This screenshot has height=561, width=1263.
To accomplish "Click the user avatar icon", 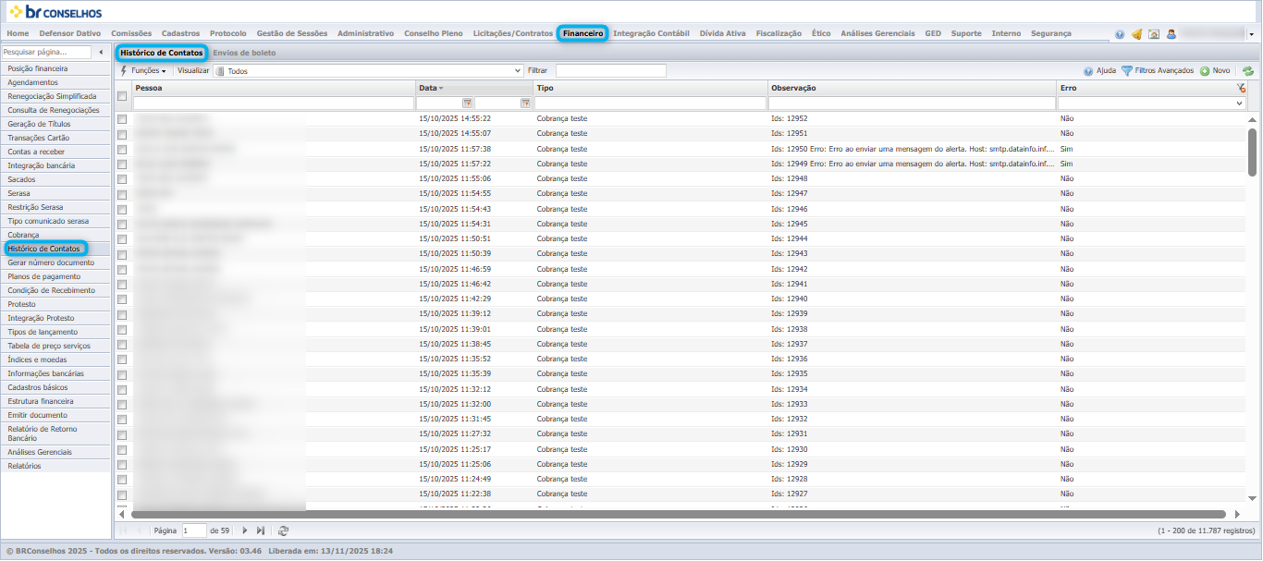I will pos(1171,34).
